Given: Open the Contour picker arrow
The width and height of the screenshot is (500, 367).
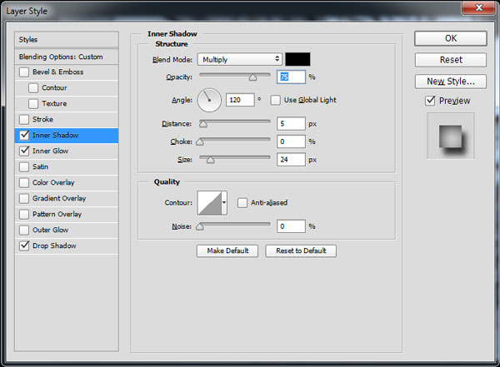Looking at the screenshot, I should point(224,202).
